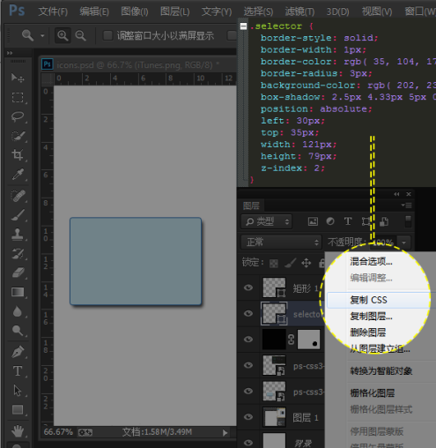Select the Eyedropper tool

click(18, 175)
